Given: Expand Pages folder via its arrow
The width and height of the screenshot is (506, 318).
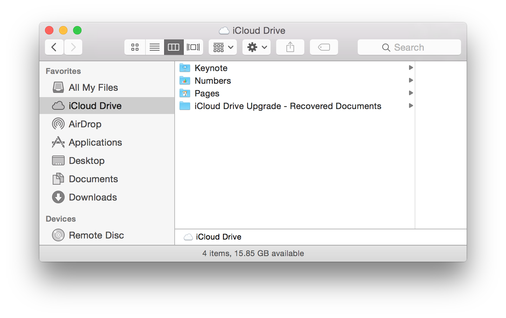Looking at the screenshot, I should click(411, 93).
